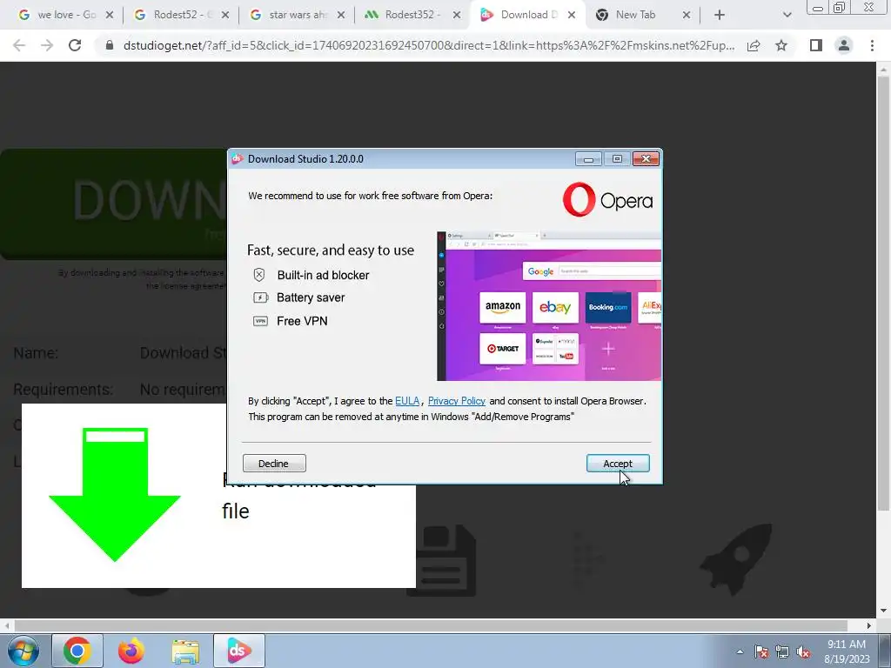
Task: Close the 'we love' tab
Action: (110, 16)
